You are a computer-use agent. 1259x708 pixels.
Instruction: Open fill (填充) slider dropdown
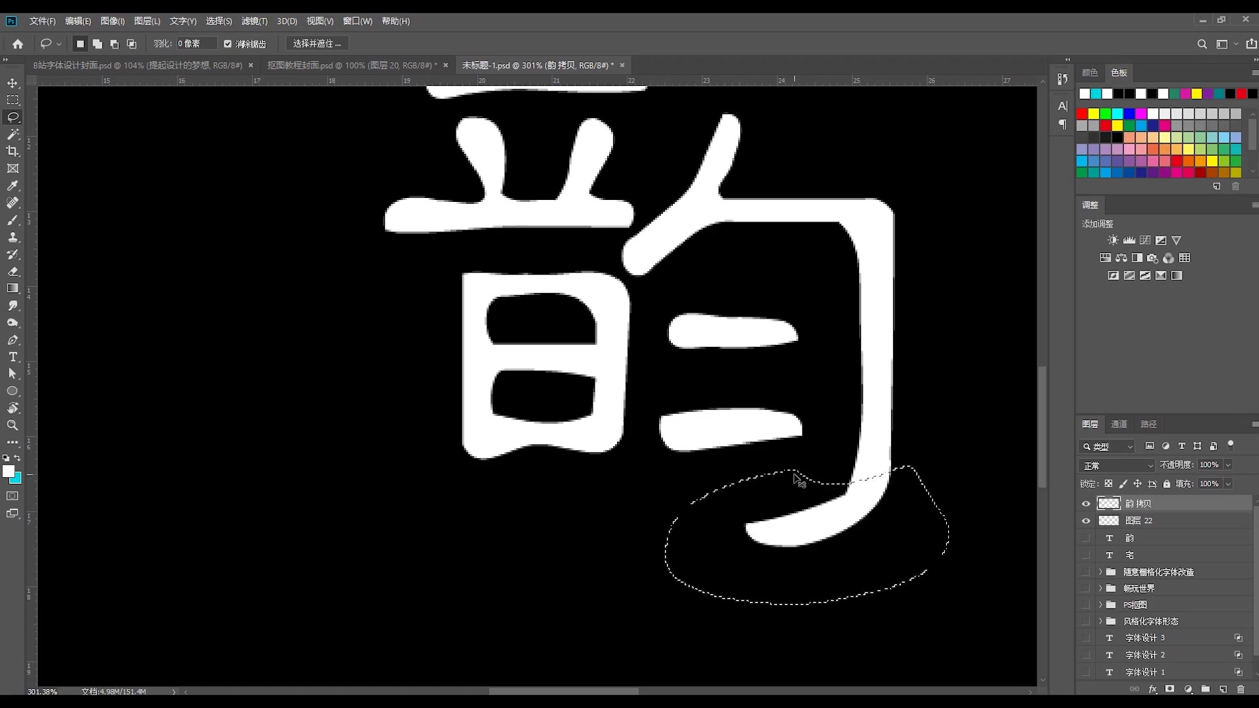click(x=1228, y=484)
